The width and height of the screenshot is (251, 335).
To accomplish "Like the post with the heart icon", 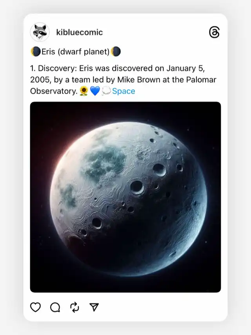I will 36,307.
